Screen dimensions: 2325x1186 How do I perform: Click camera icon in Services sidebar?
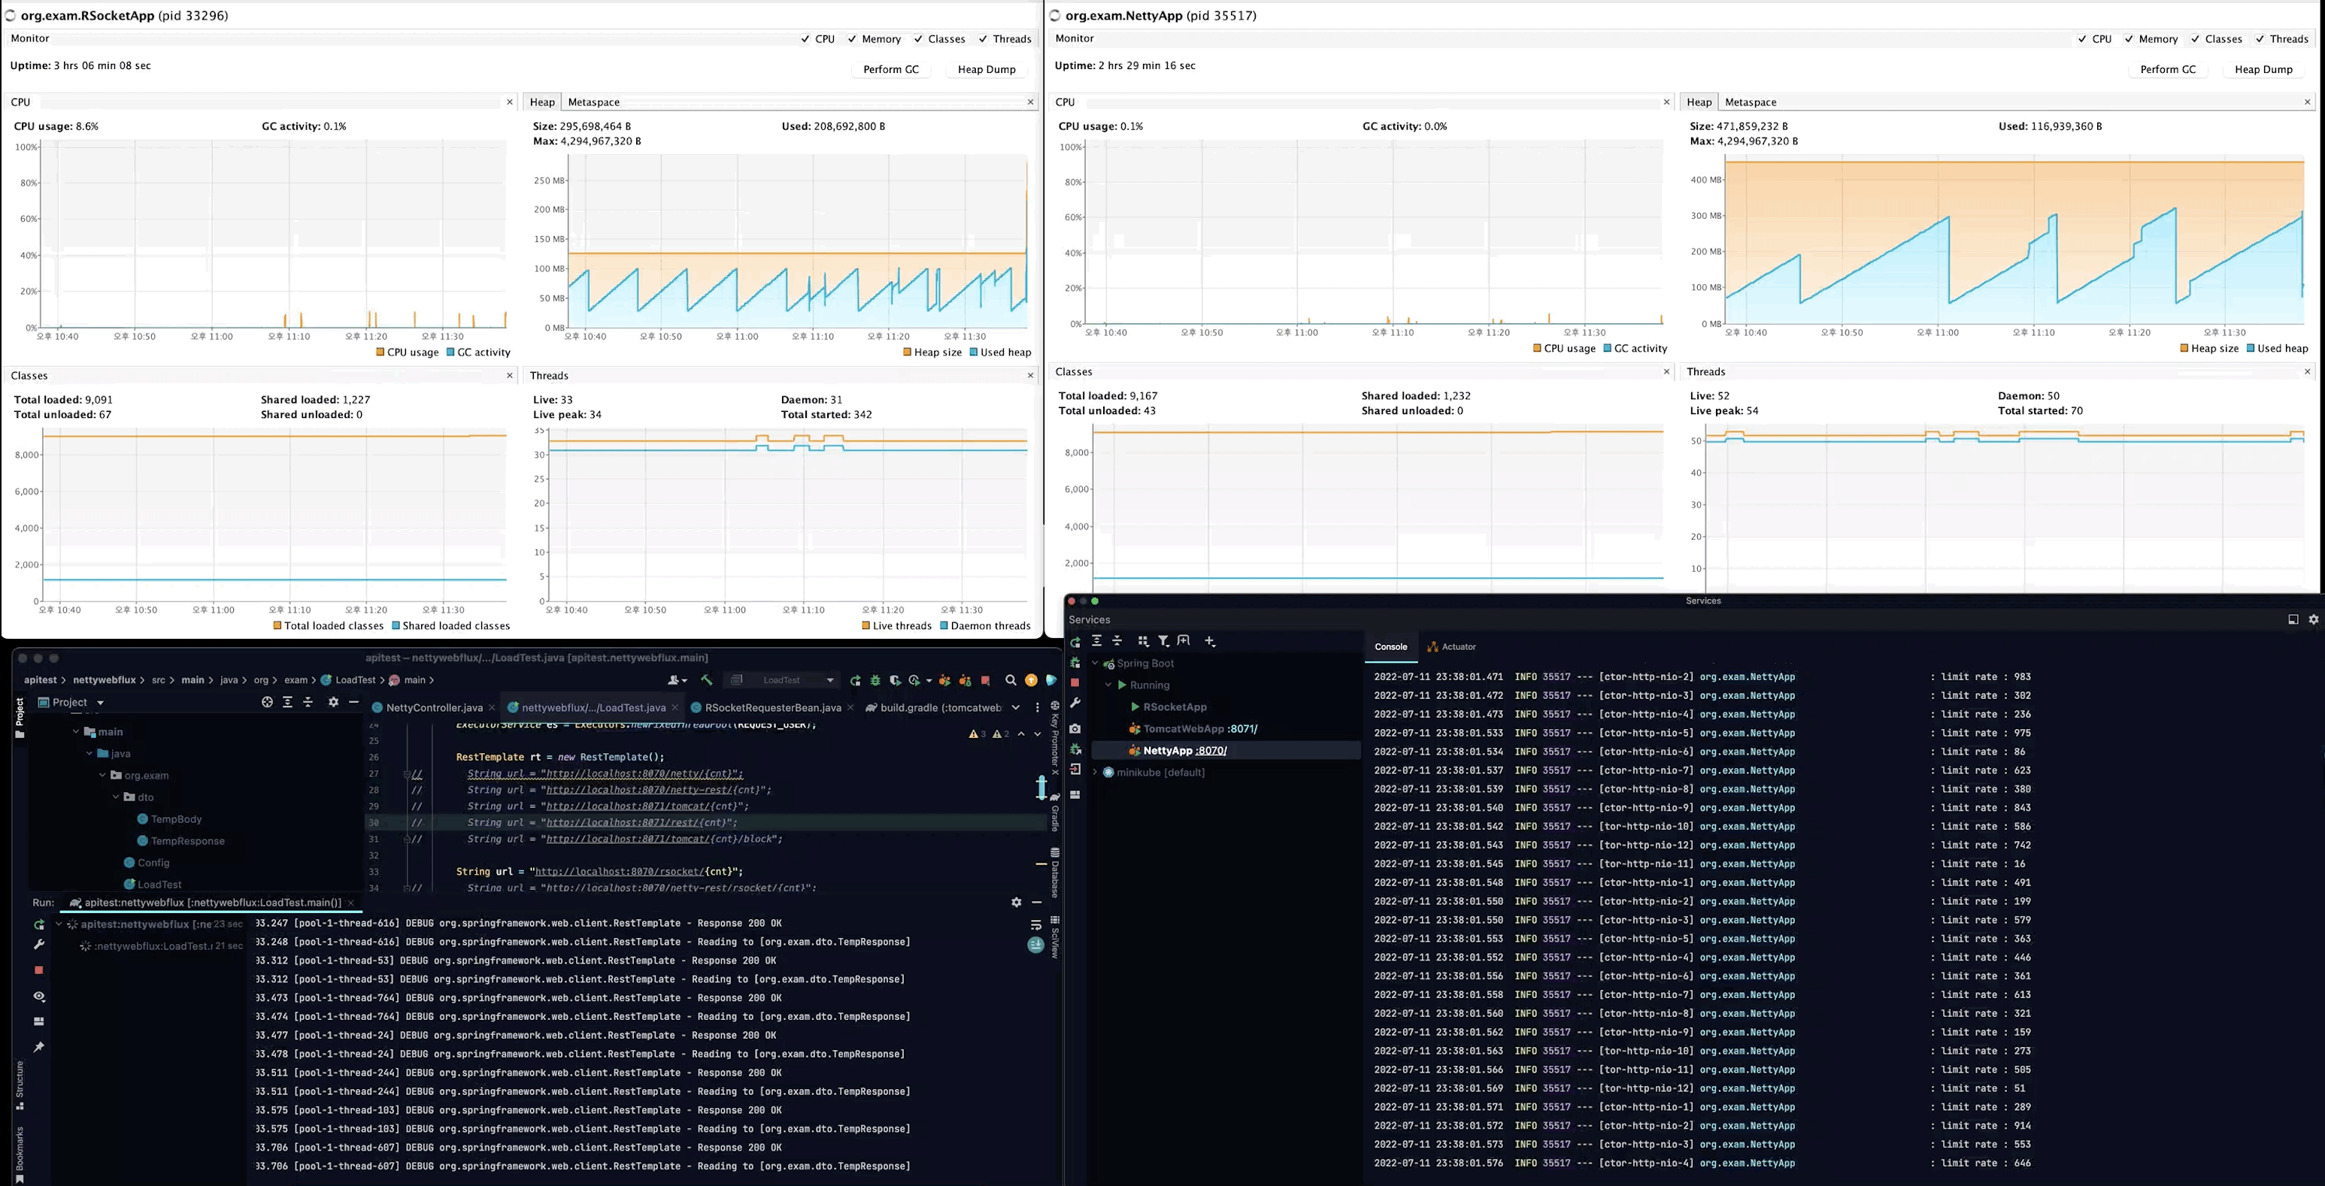pyautogui.click(x=1075, y=728)
